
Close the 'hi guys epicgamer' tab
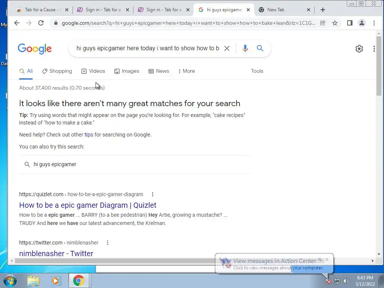248,10
